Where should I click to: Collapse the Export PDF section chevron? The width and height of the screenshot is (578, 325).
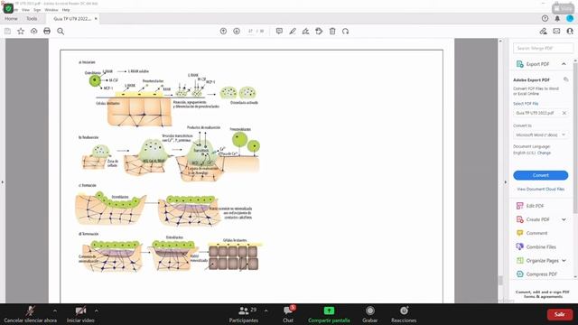pyautogui.click(x=564, y=64)
